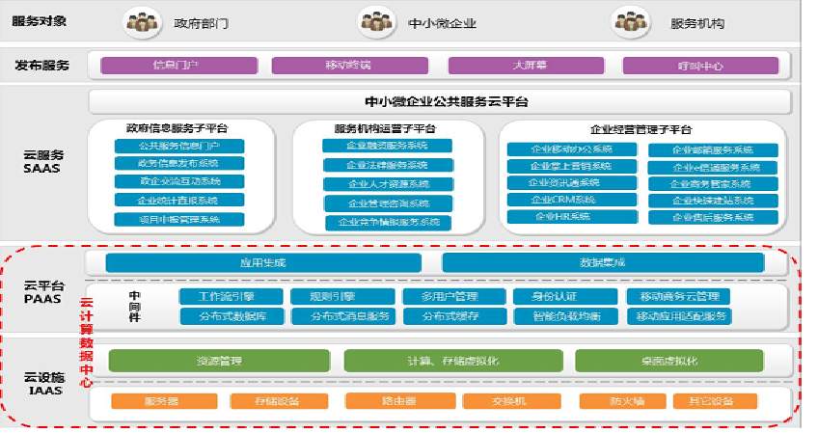The width and height of the screenshot is (818, 433).
Task: Click the purple 呼叫中心 box
Action: coord(699,66)
